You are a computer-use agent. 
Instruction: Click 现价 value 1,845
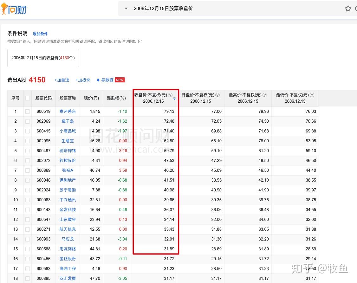click(95, 112)
